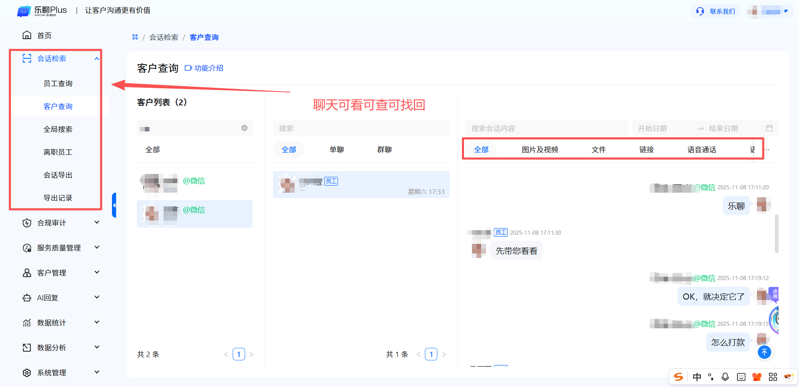
Task: Collapse the 会话检索 menu section
Action: (x=97, y=59)
